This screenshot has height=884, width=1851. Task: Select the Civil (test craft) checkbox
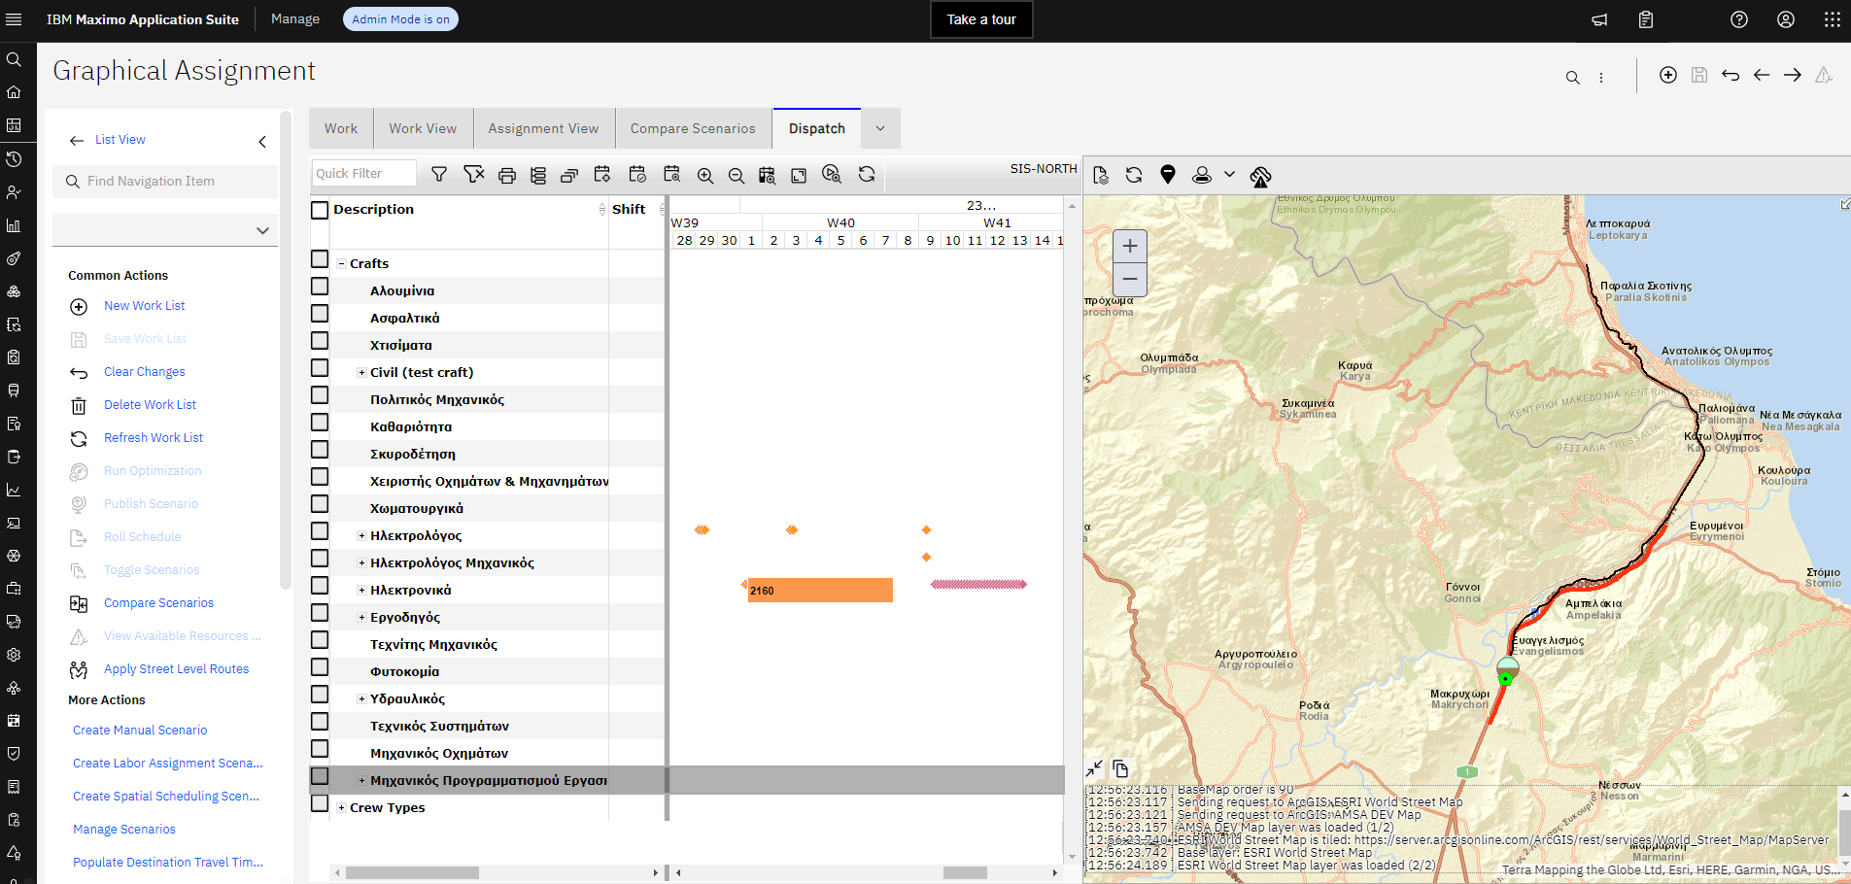(320, 368)
